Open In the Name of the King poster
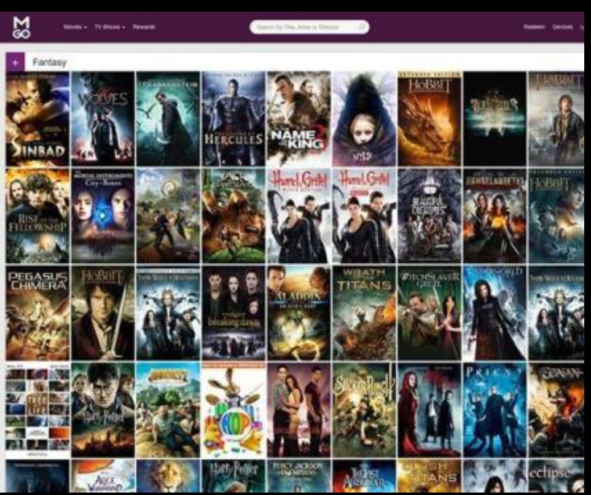 tap(299, 119)
